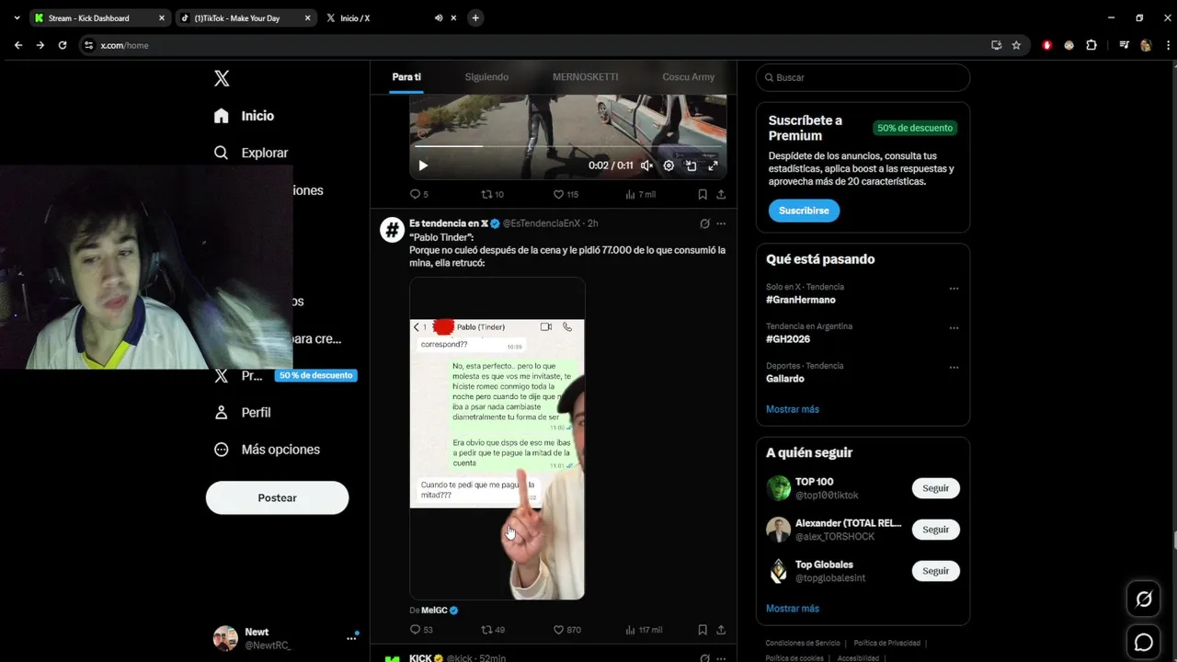The width and height of the screenshot is (1177, 662).
Task: Open Grok icon on Es tendencia post
Action: [704, 223]
